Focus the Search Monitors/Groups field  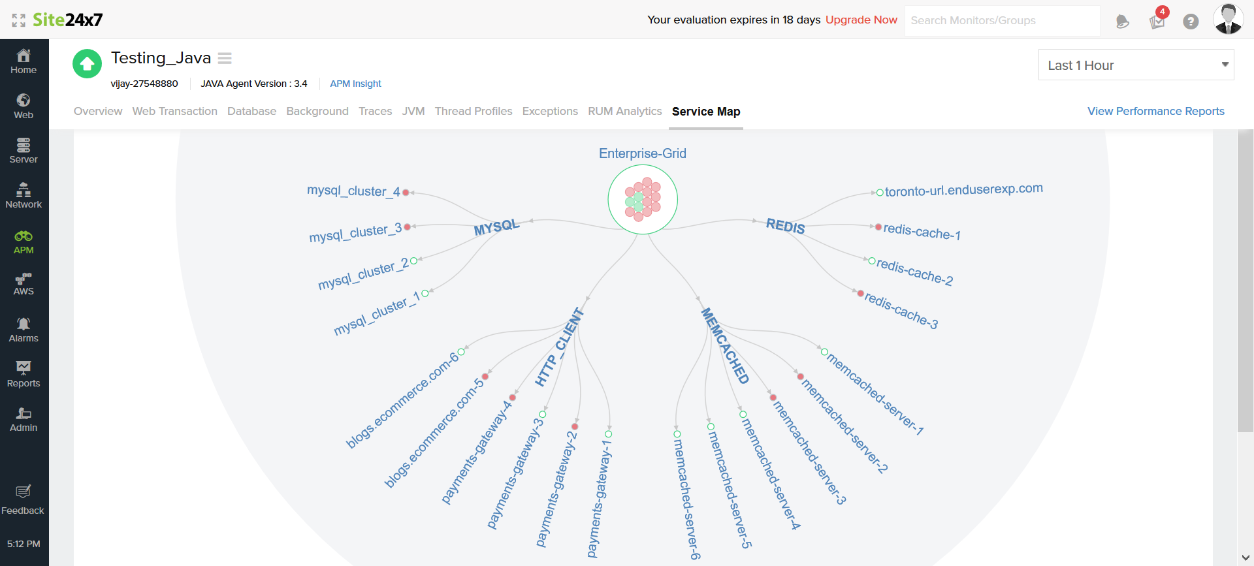click(1002, 21)
